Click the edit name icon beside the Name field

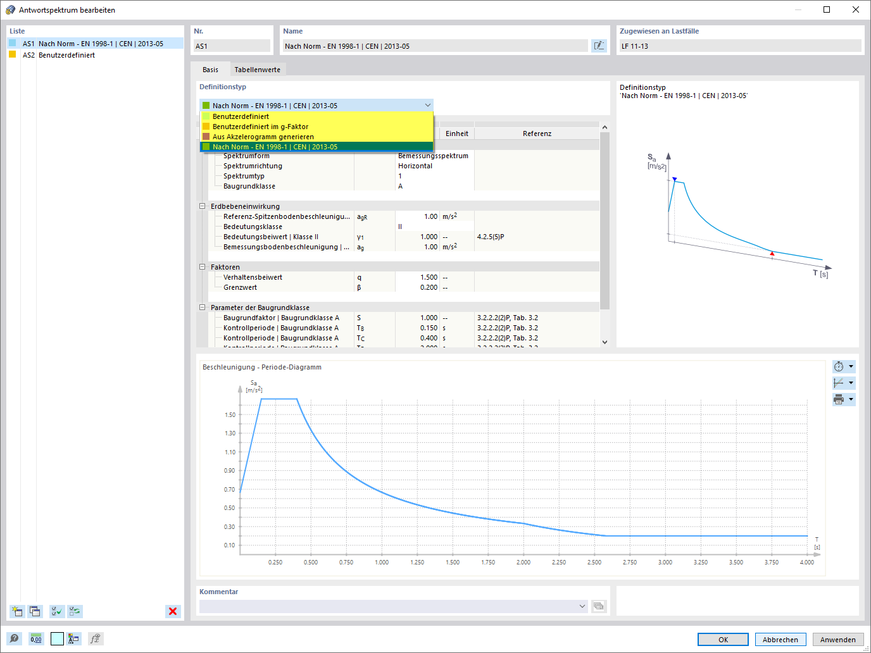599,46
